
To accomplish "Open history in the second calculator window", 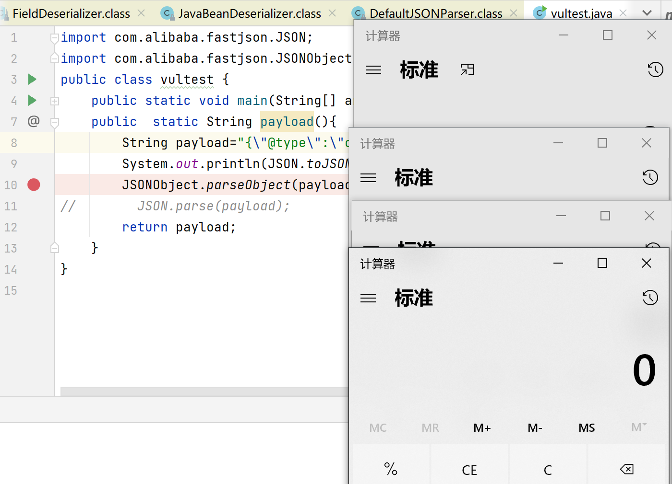I will [x=650, y=178].
